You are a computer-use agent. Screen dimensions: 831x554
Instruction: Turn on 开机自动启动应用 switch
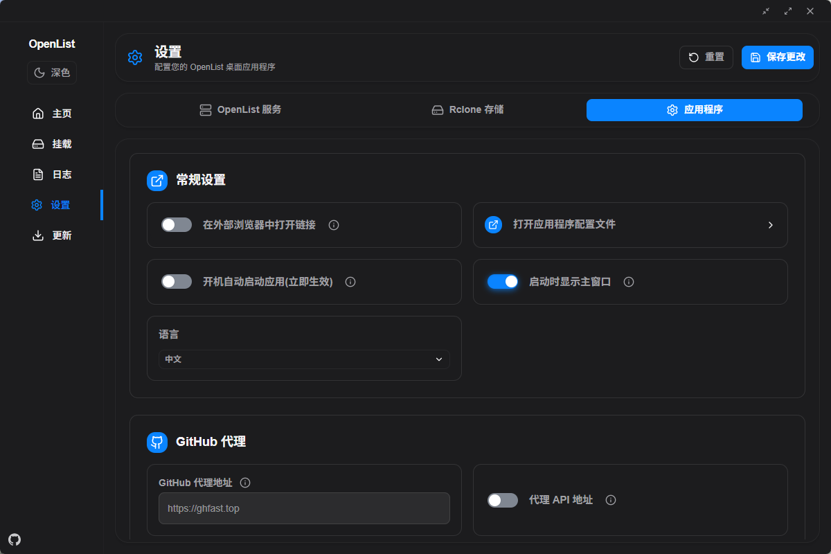coord(177,282)
